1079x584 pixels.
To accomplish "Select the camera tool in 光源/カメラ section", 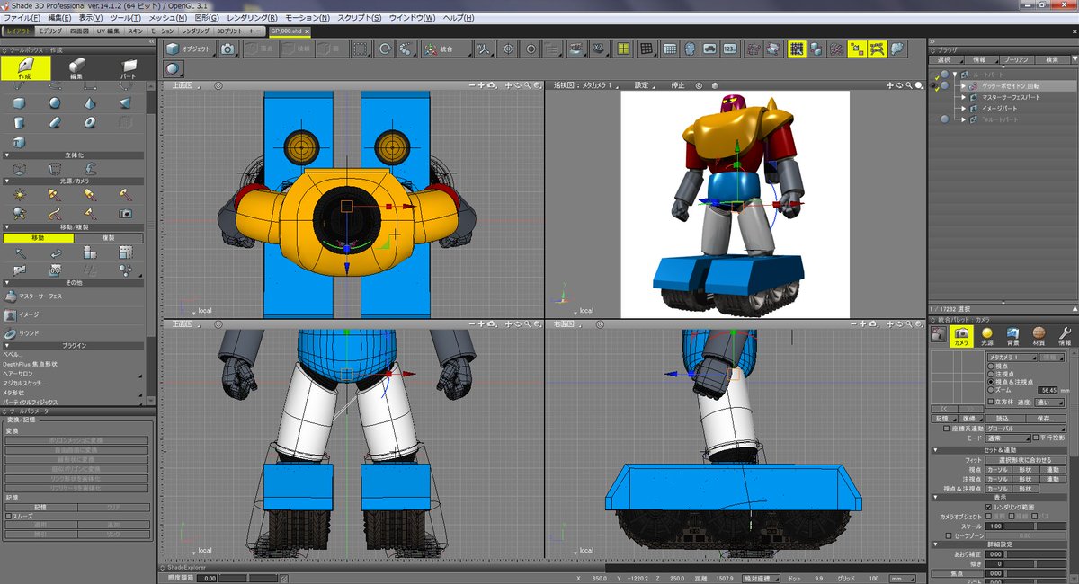I will (126, 213).
